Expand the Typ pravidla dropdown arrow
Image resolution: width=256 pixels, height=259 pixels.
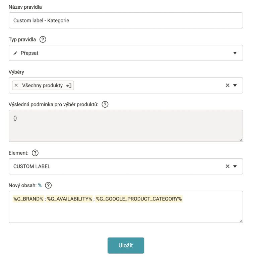pos(235,53)
